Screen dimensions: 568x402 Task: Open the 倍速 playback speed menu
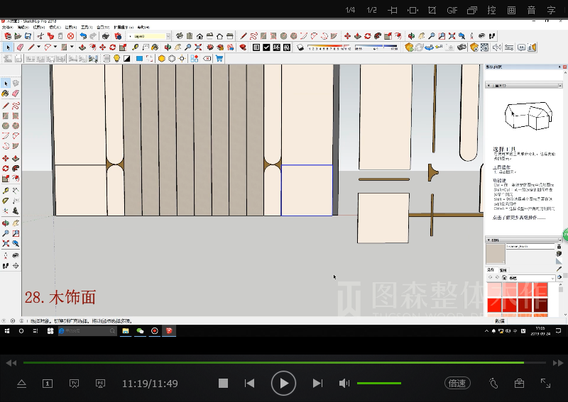pos(457,384)
